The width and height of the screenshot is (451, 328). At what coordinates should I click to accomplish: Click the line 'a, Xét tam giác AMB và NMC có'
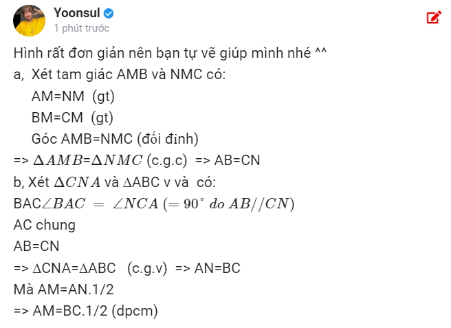pyautogui.click(x=120, y=74)
